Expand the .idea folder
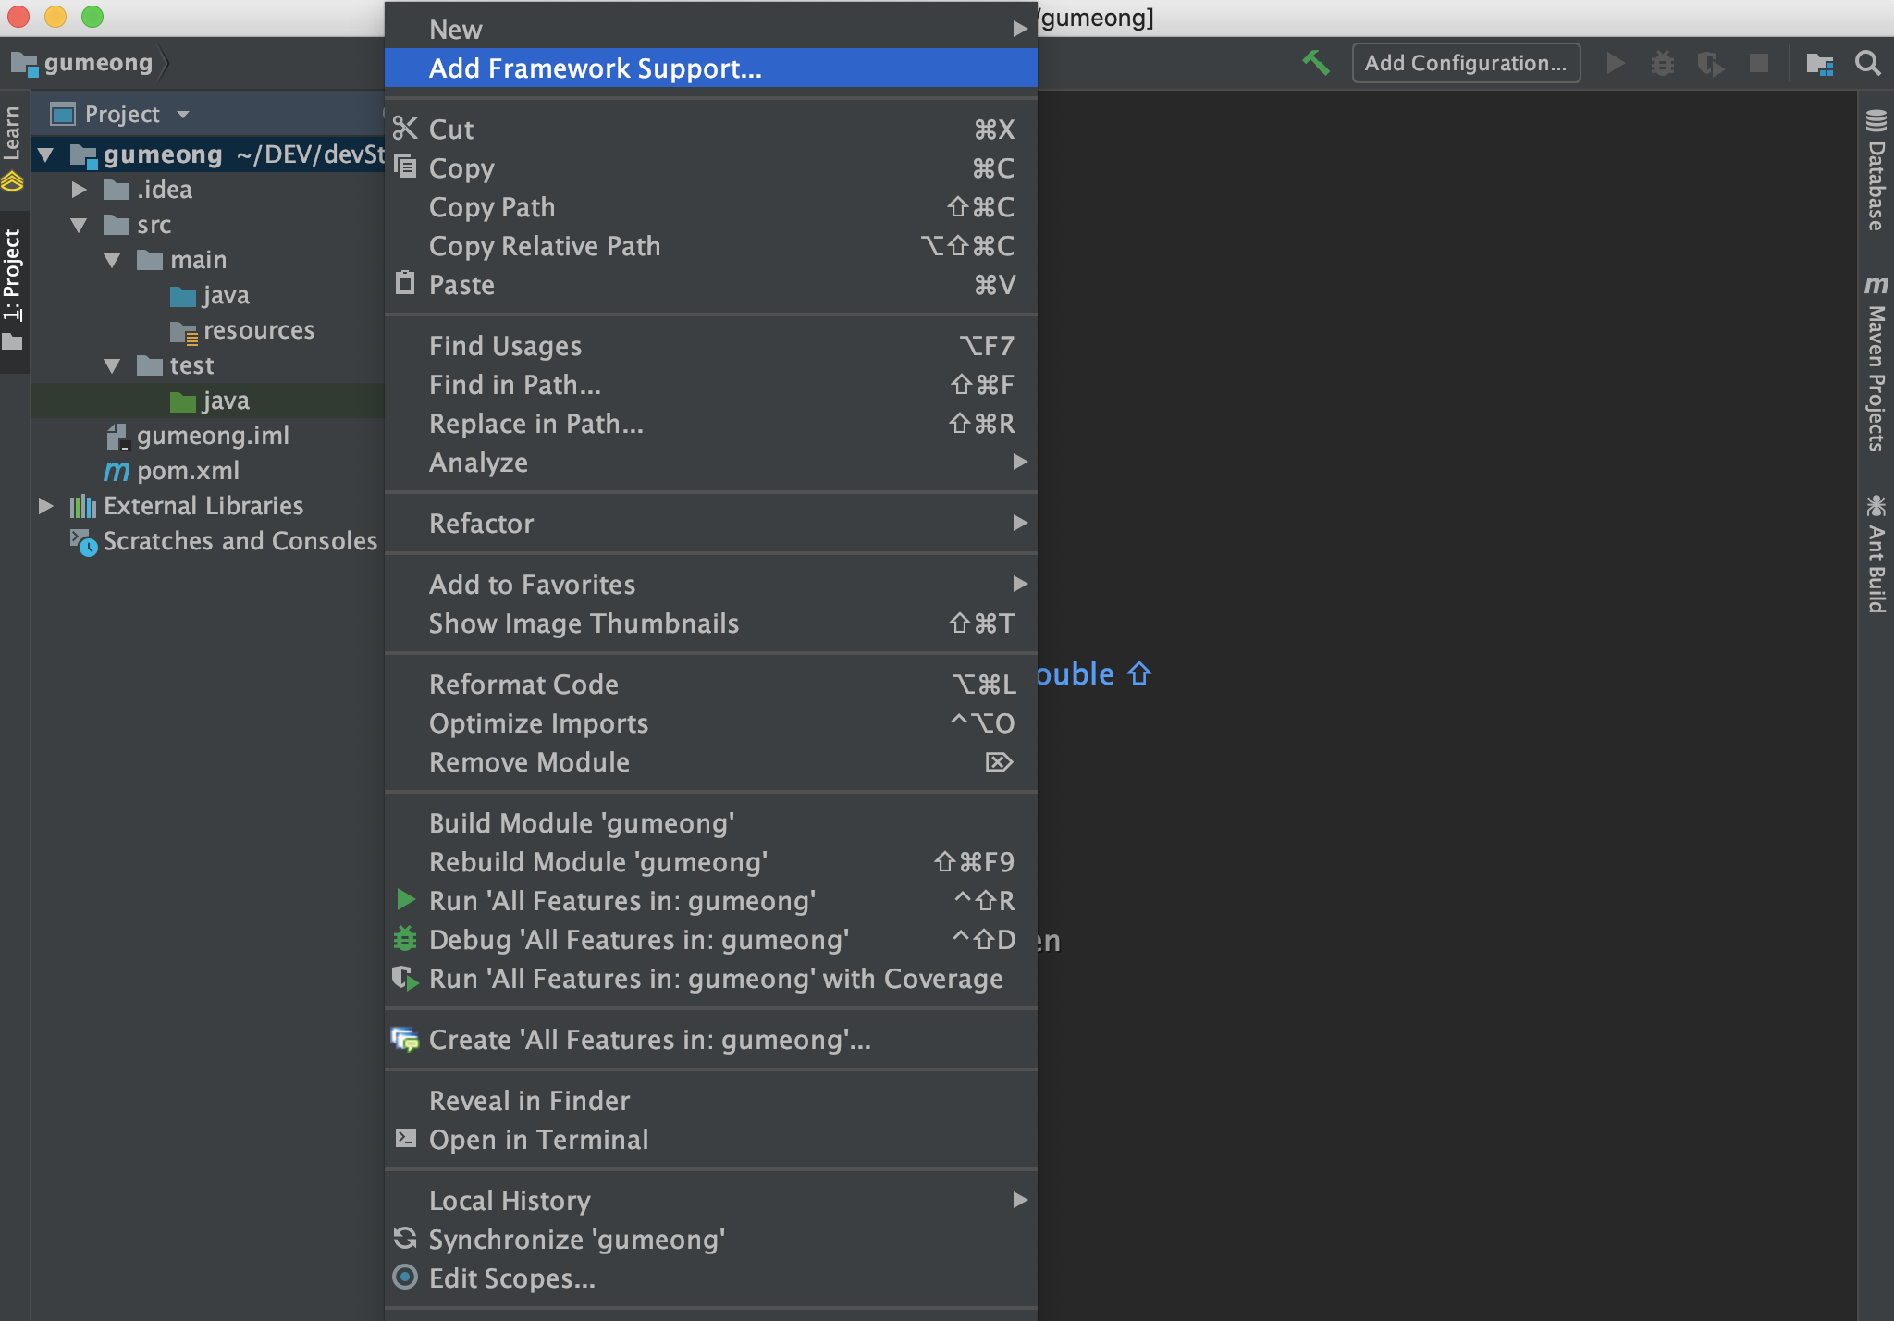1894x1321 pixels. click(80, 190)
